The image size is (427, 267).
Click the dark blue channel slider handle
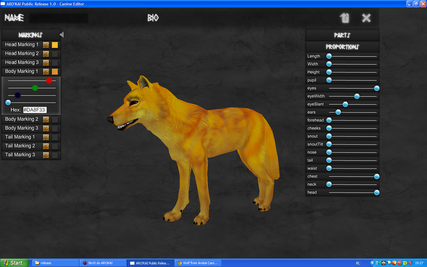click(x=18, y=95)
